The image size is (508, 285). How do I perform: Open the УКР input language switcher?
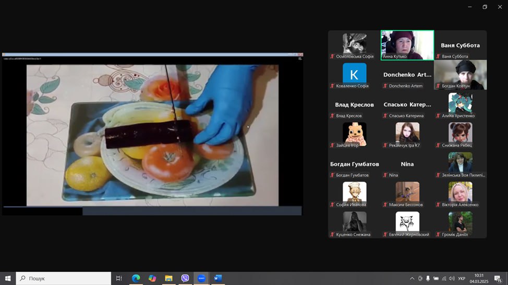[462, 278]
